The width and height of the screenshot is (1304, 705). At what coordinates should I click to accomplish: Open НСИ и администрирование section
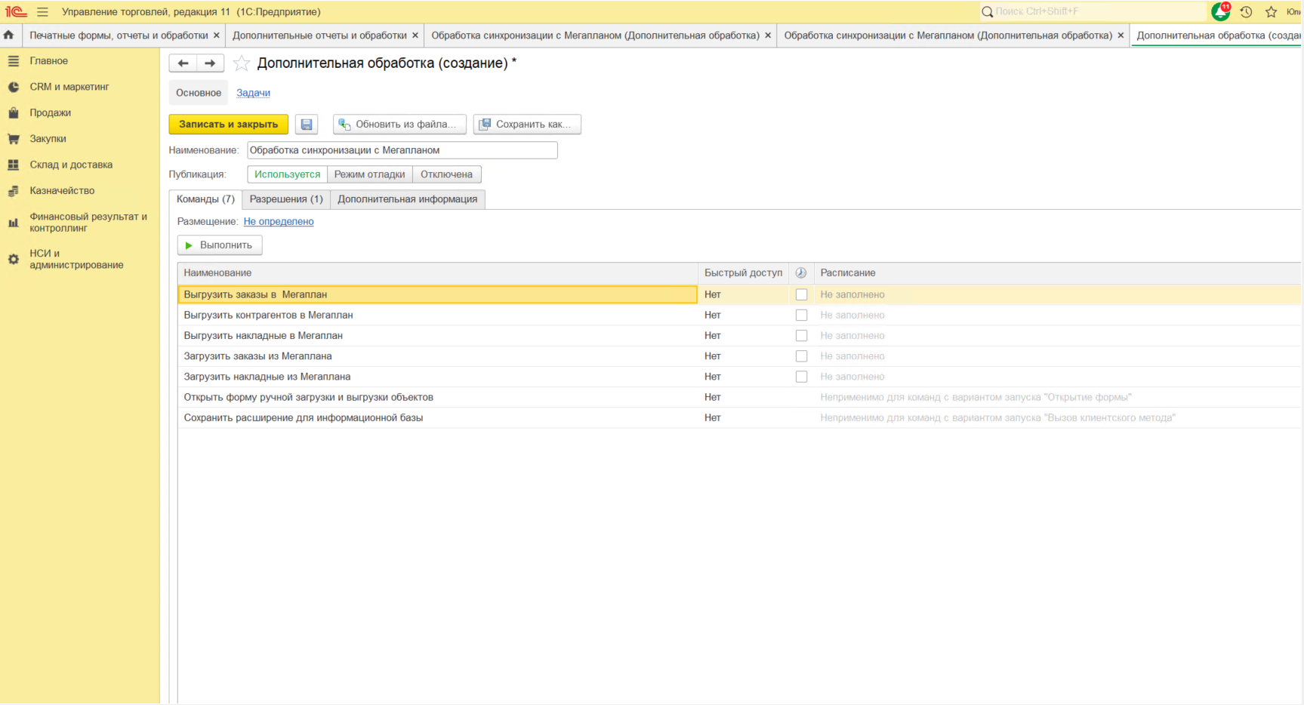click(76, 259)
